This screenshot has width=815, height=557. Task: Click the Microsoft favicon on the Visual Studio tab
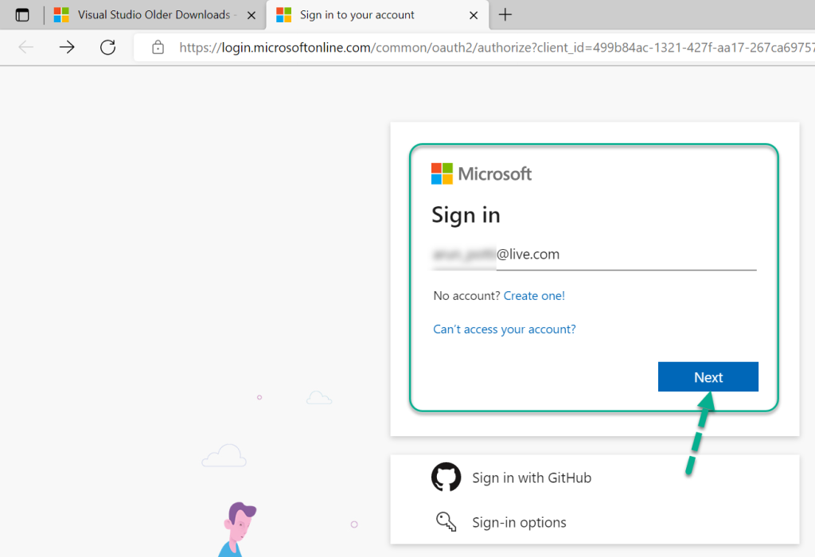(x=61, y=15)
